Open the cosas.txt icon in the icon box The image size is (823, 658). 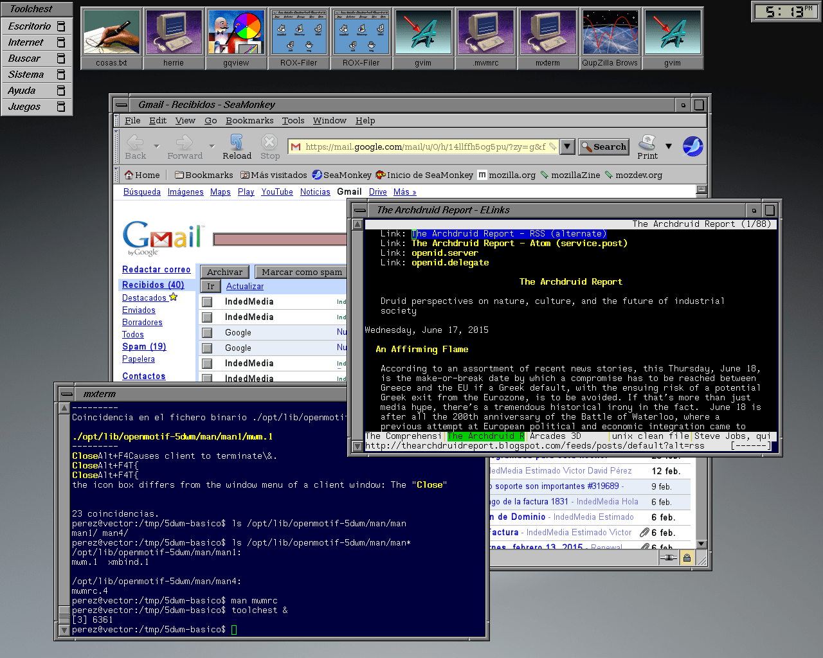[111, 38]
